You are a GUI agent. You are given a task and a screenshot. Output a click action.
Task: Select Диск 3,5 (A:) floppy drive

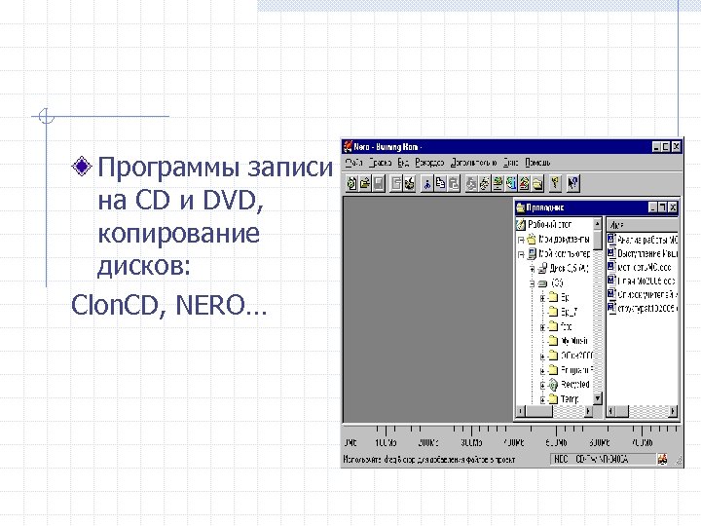click(x=569, y=269)
